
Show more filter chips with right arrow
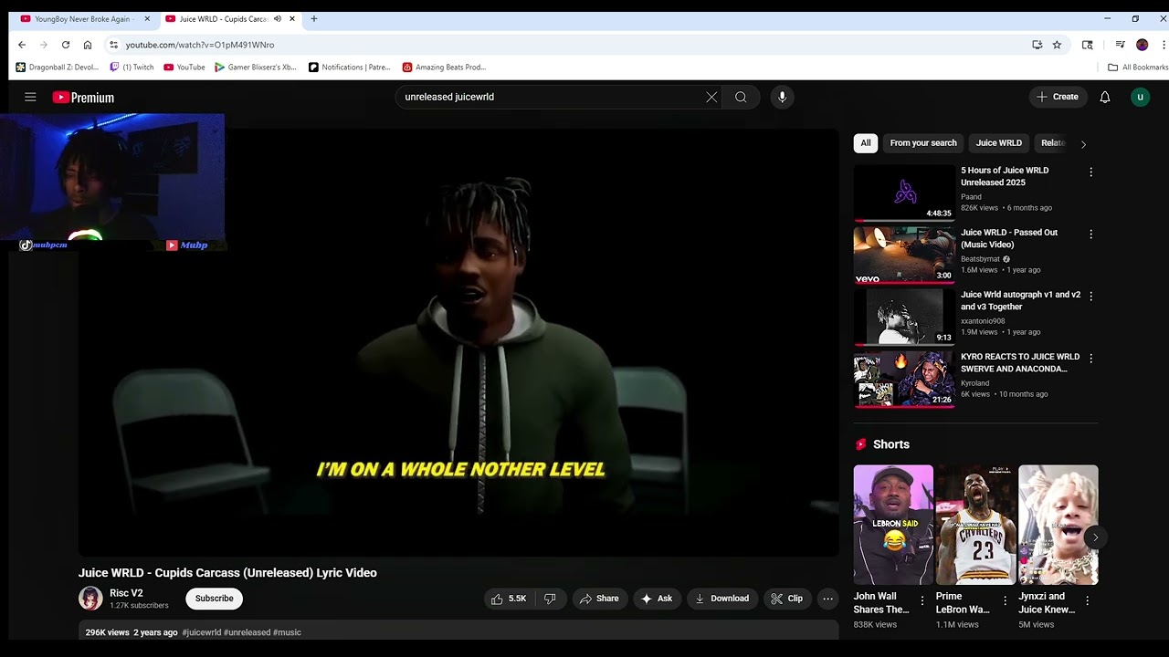pyautogui.click(x=1083, y=144)
